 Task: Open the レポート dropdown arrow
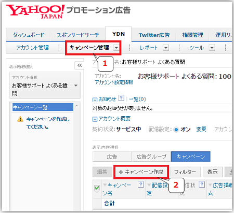[x=166, y=48]
